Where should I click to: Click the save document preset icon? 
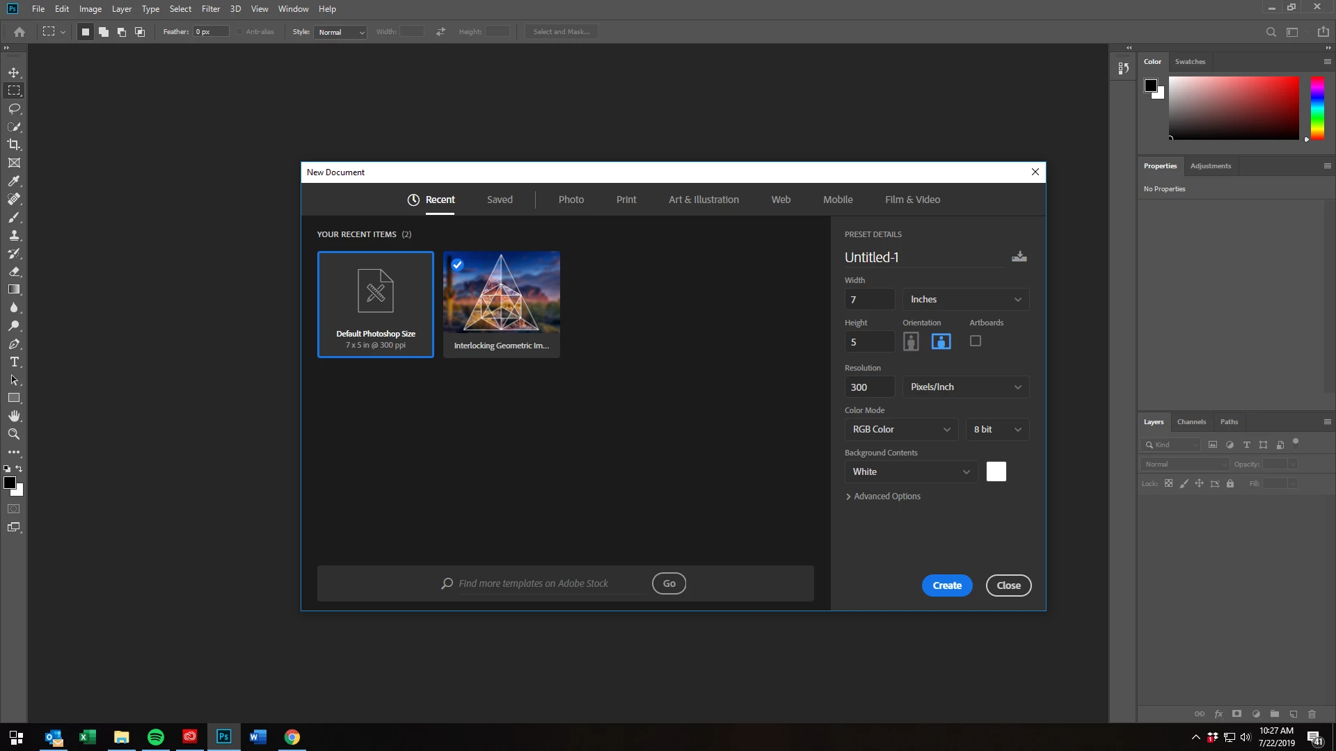click(1019, 257)
